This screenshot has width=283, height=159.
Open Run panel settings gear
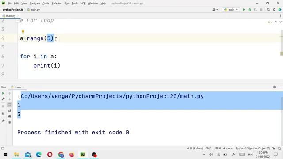275,87
